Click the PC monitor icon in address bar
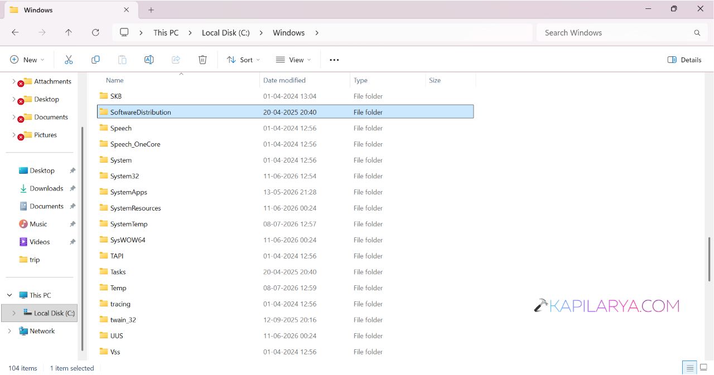The image size is (714, 375). point(124,32)
